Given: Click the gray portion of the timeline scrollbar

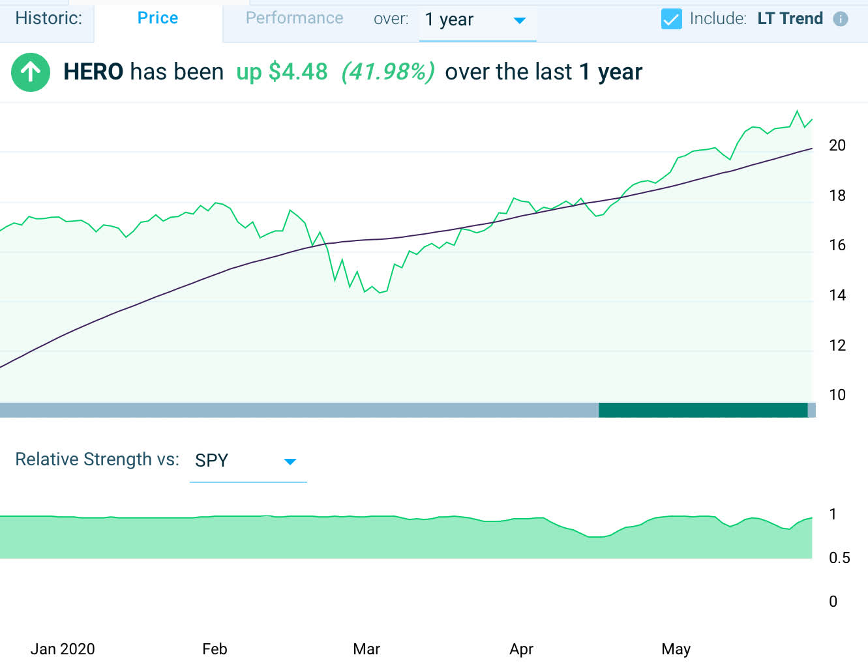Looking at the screenshot, I should 293,410.
